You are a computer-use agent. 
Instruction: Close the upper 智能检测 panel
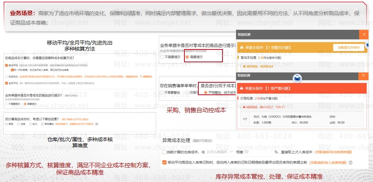point(364,34)
